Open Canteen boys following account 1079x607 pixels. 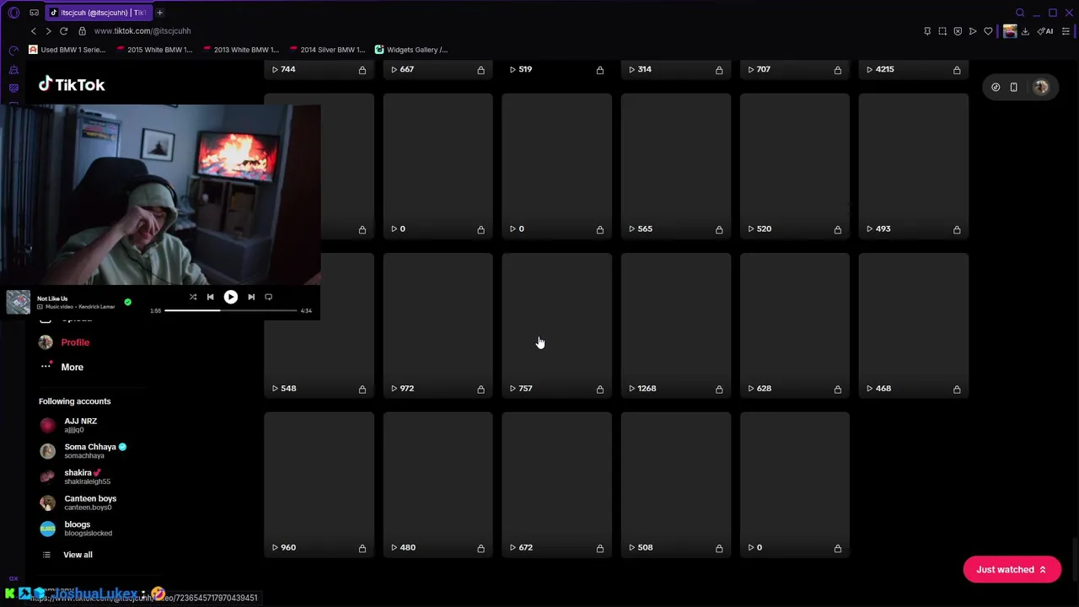tap(78, 502)
